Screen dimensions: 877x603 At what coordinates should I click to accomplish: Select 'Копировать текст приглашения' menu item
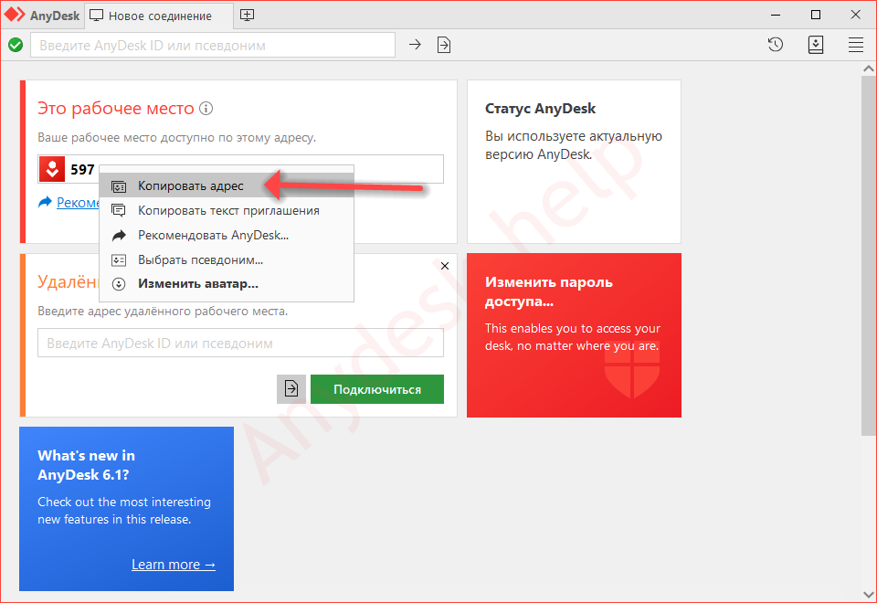pos(227,210)
